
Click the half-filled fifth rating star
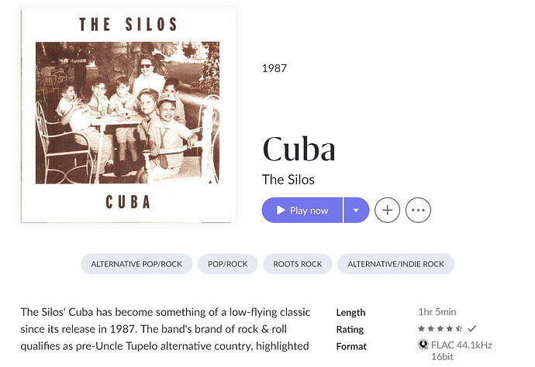click(459, 329)
